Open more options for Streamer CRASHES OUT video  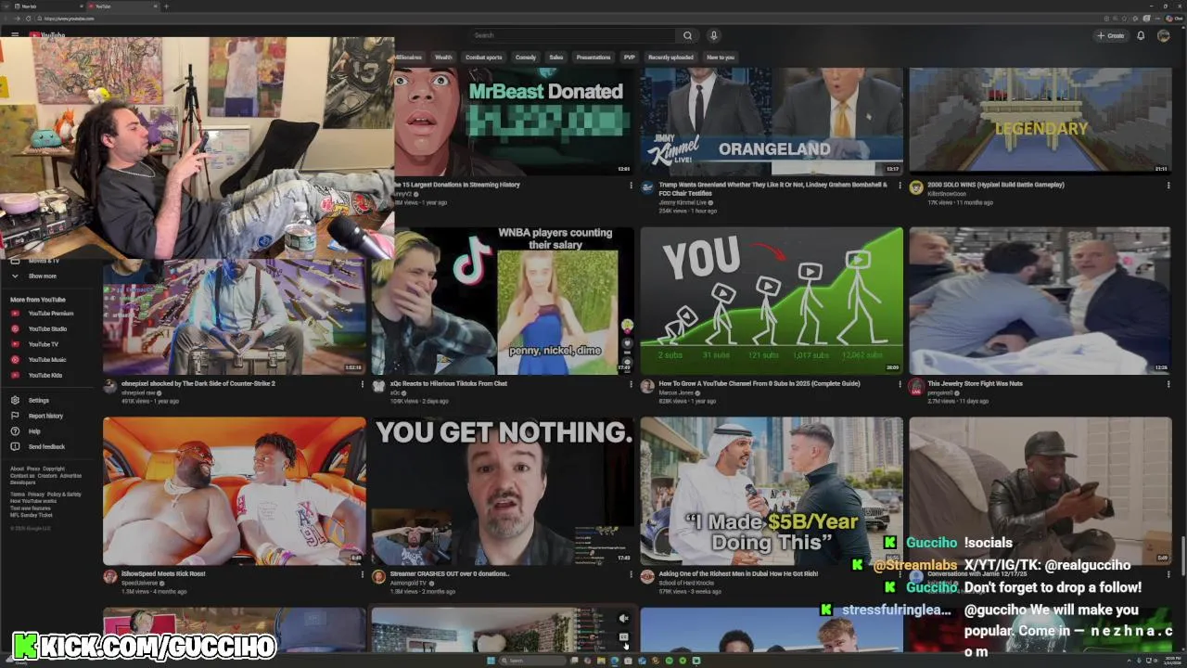[x=632, y=574]
